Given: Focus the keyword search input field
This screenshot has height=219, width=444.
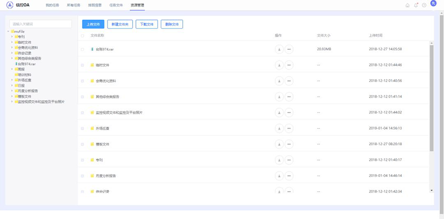Looking at the screenshot, I should (x=41, y=24).
